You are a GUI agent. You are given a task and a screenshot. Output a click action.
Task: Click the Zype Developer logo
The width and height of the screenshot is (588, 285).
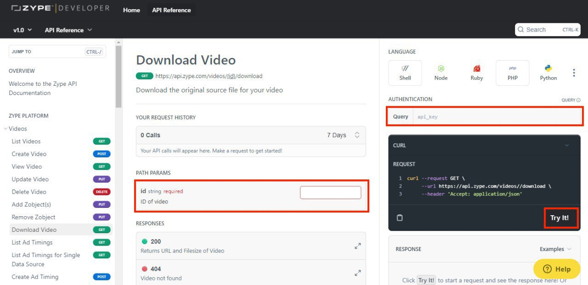(61, 8)
